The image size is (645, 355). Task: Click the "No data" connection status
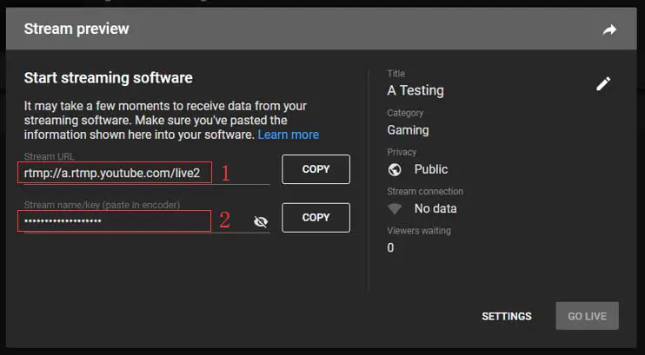point(436,208)
